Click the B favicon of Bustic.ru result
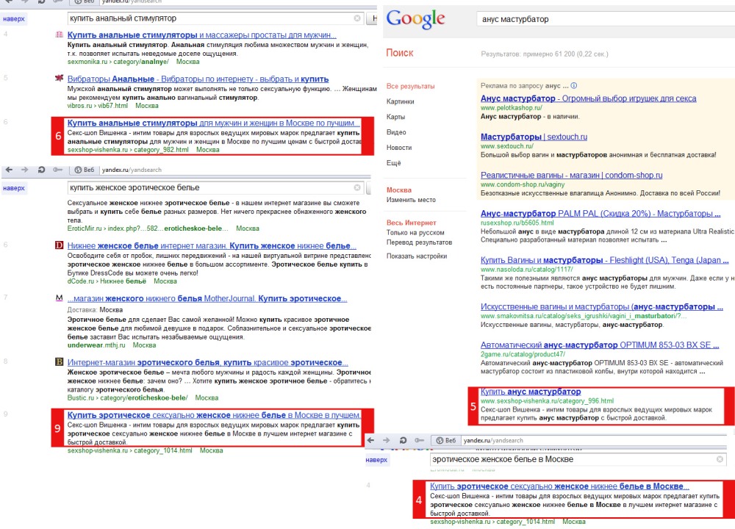Viewport: 735px width, 529px height. point(59,362)
